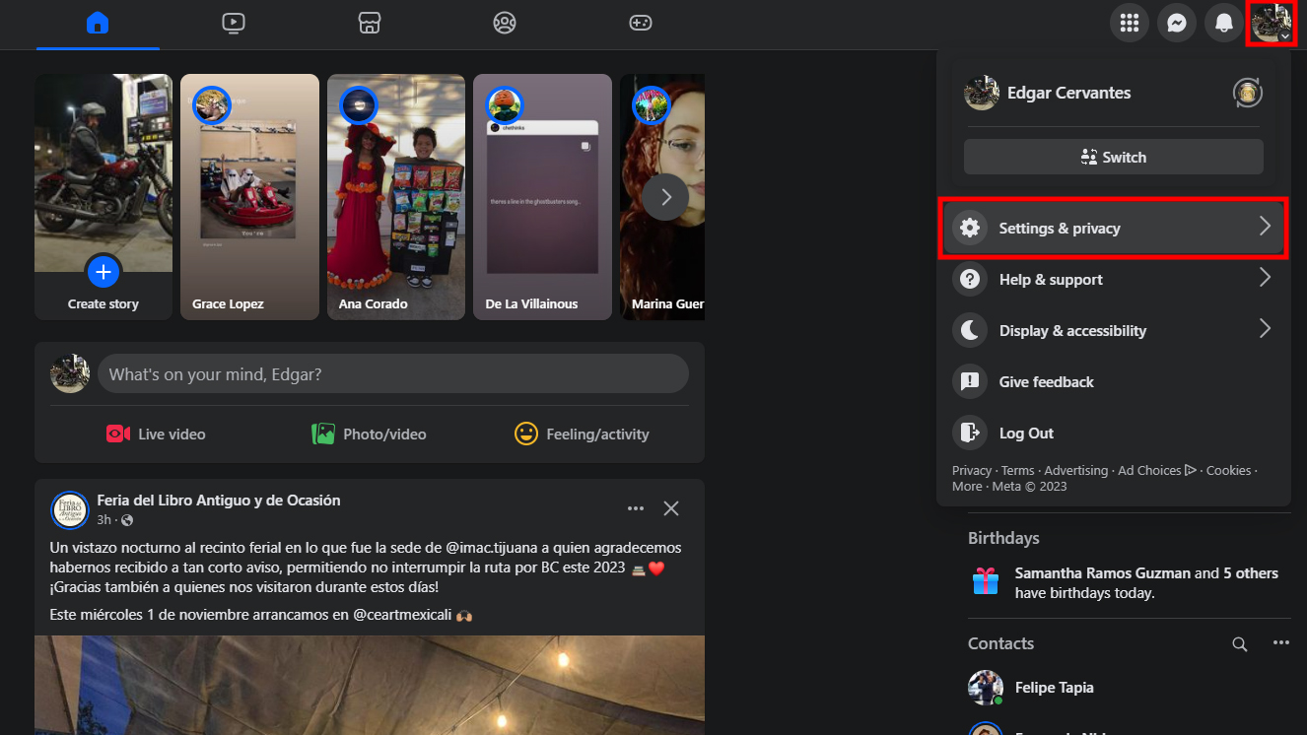Go to the Watch video tab

coord(234,23)
